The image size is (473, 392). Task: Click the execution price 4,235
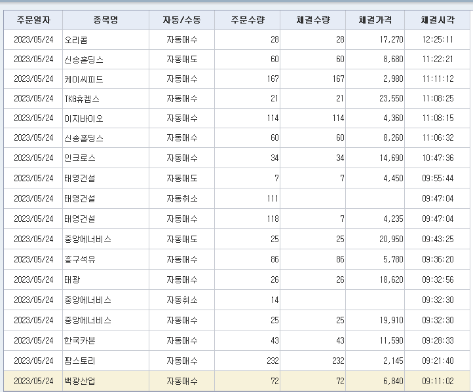(x=393, y=219)
